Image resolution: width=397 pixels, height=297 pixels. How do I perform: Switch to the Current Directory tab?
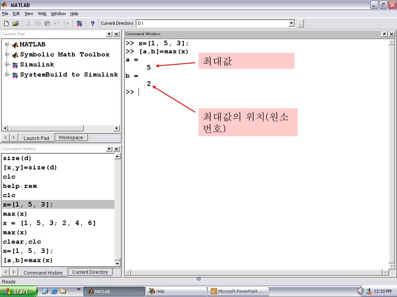pos(90,272)
